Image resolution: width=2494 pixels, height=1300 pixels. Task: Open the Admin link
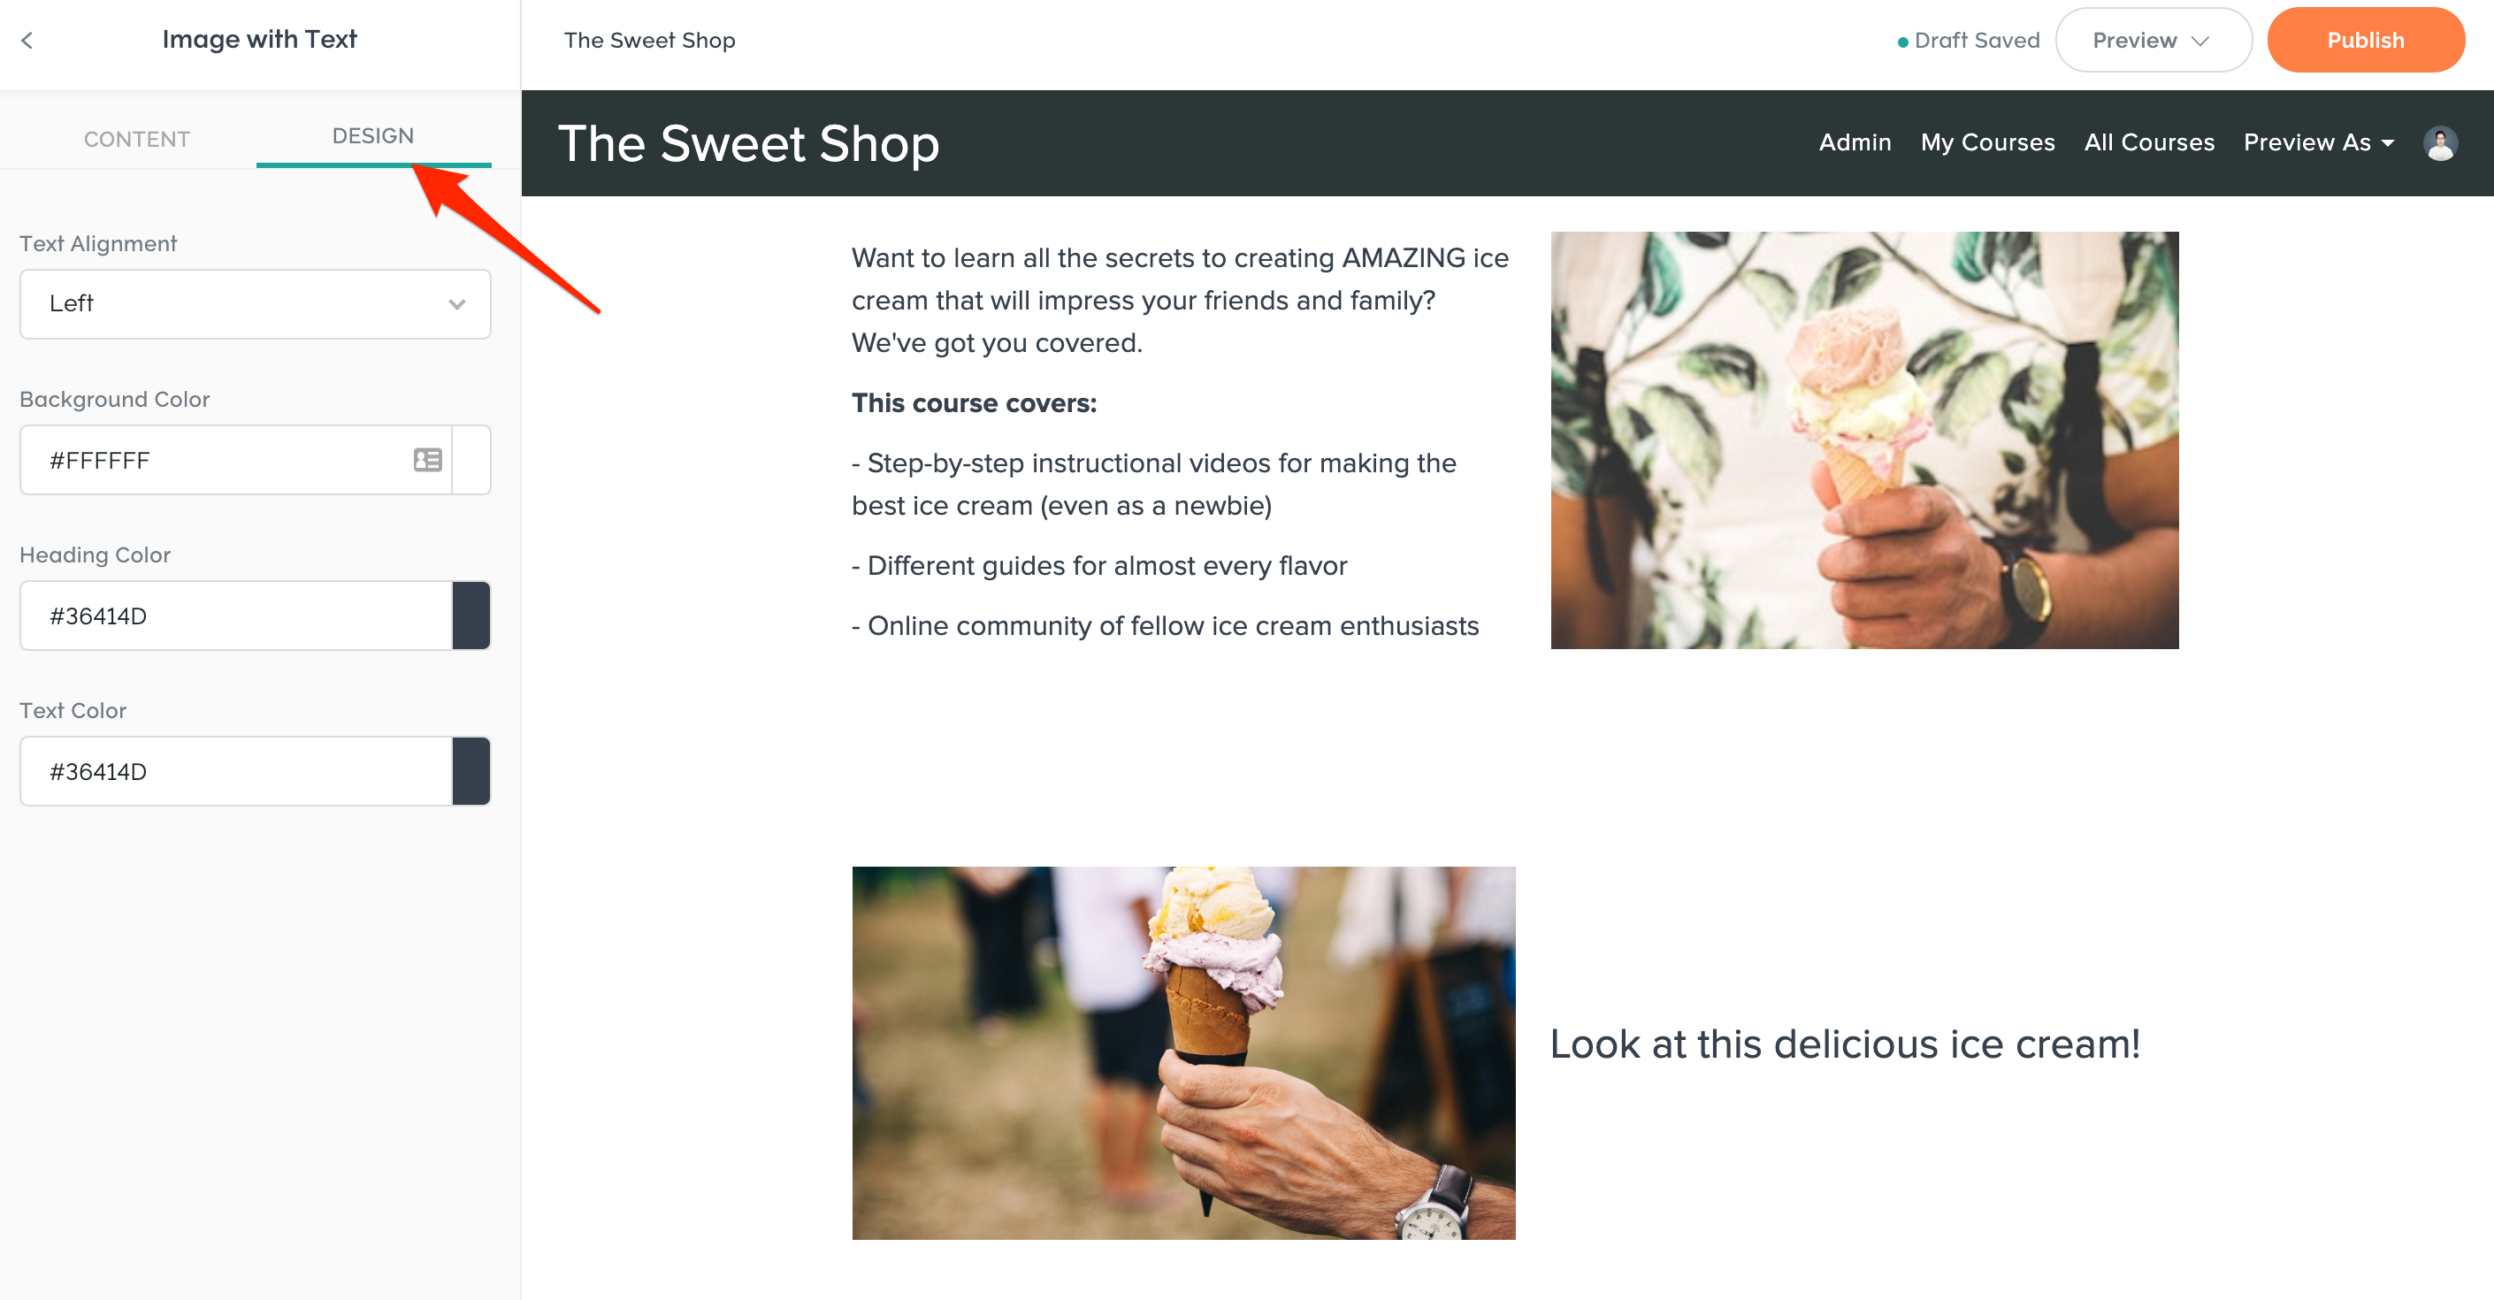click(x=1855, y=142)
